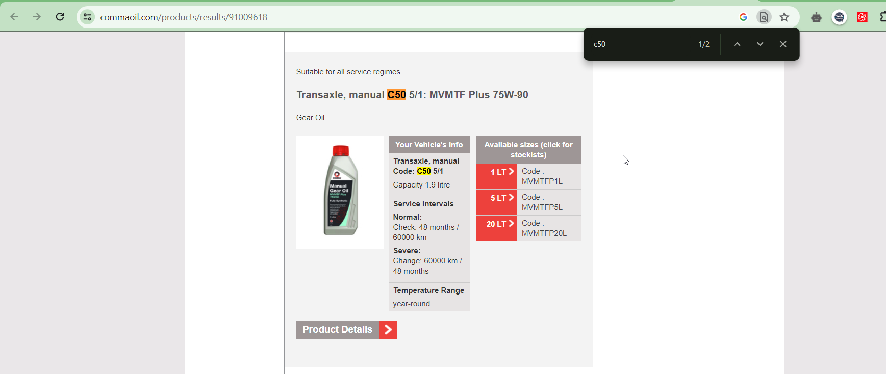Click code MVMTFP1L text
The height and width of the screenshot is (374, 886).
coord(542,181)
